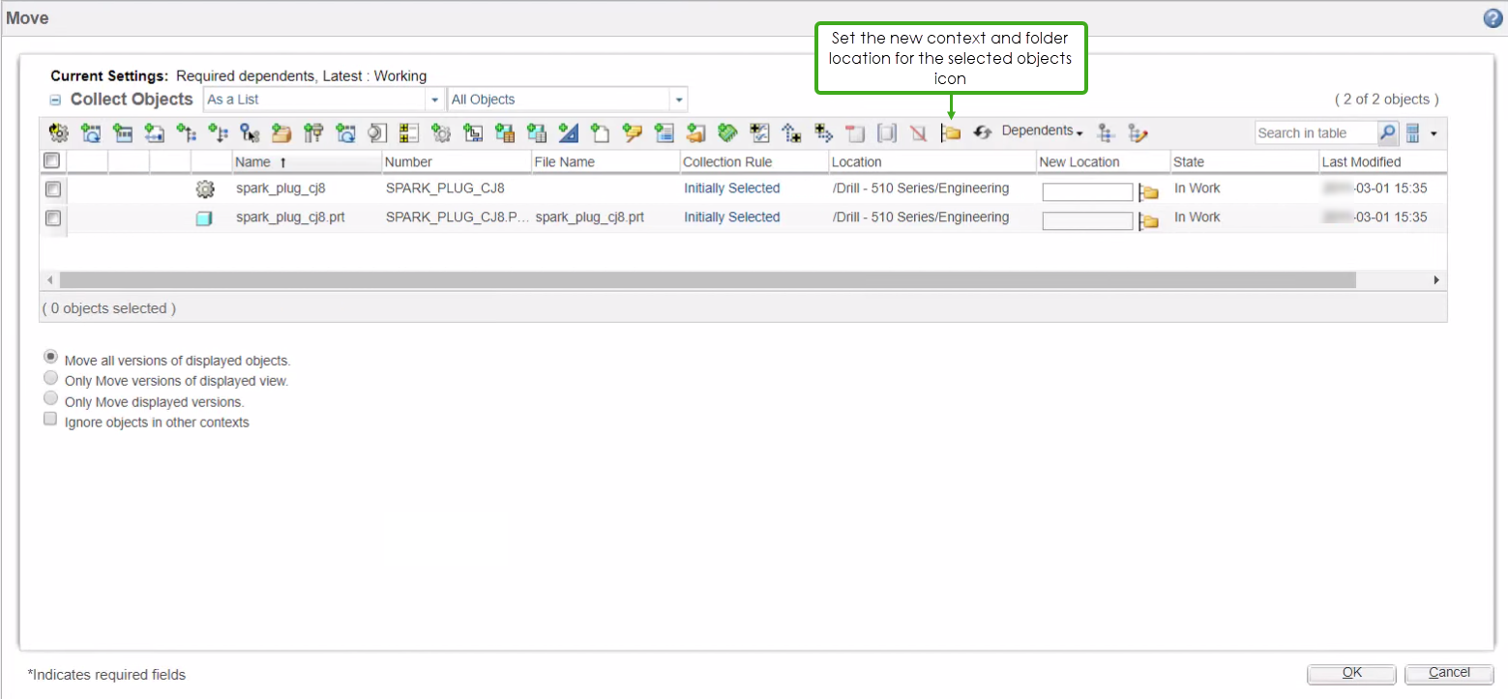Click the search magnifying glass icon
Screen dimensions: 1508x699
(x=1387, y=132)
